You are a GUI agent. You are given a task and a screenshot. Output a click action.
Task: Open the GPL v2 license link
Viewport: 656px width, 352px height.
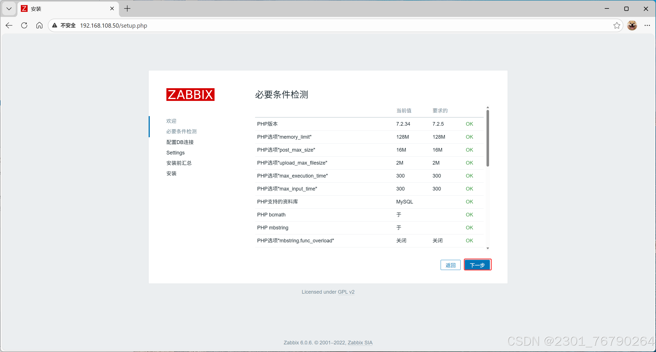[346, 292]
